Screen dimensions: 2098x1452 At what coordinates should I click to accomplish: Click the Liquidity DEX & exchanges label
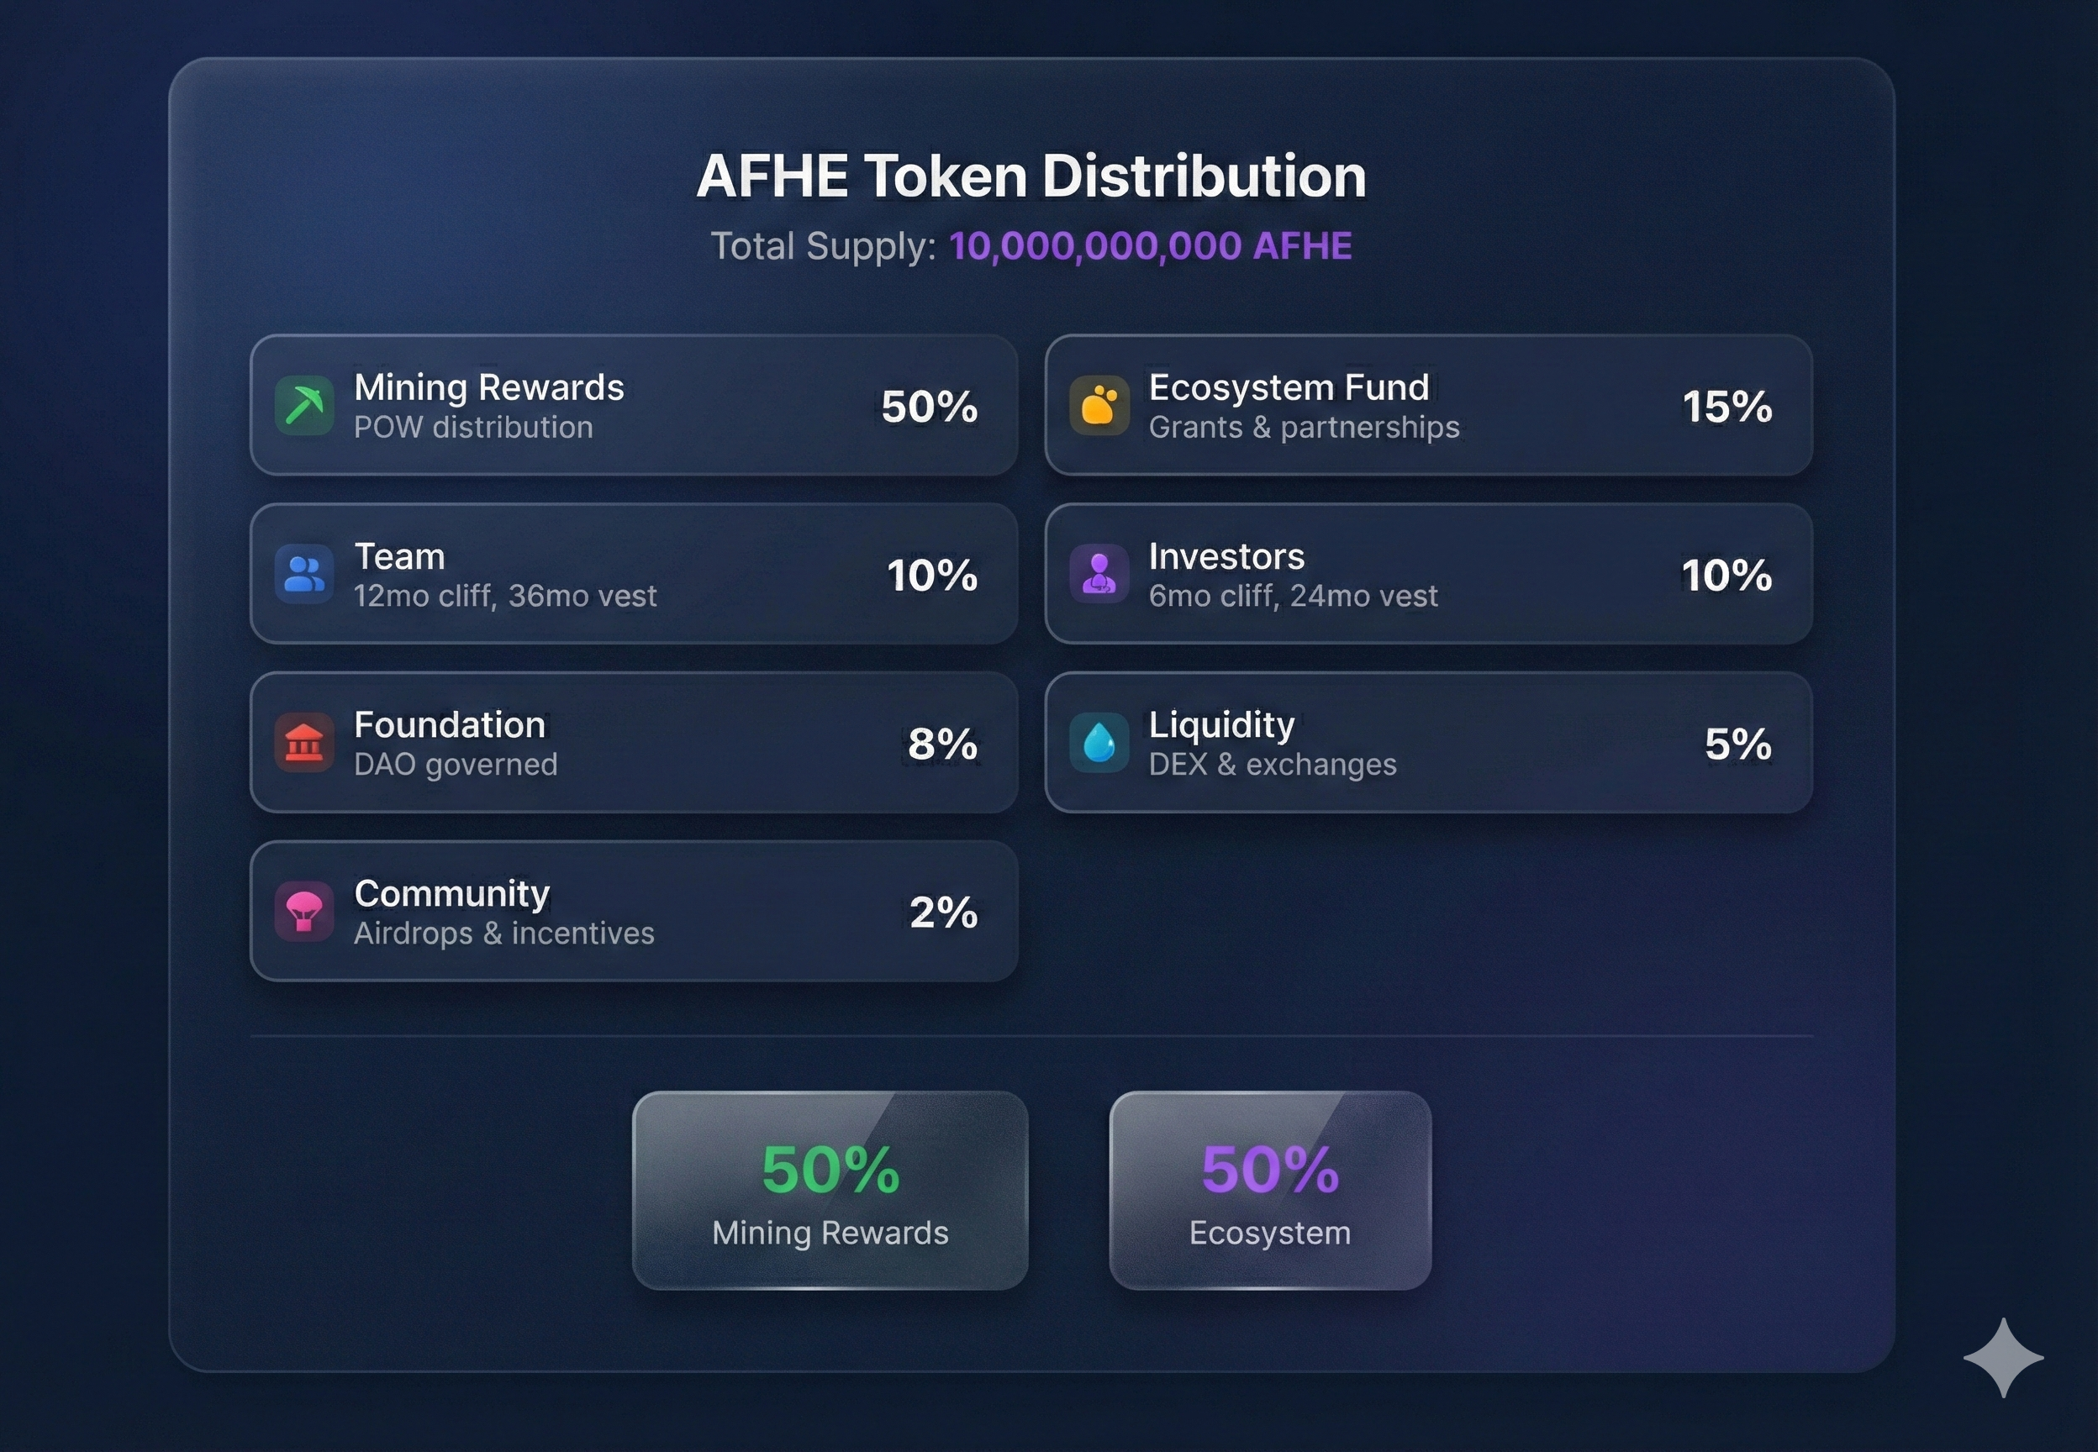click(1272, 764)
